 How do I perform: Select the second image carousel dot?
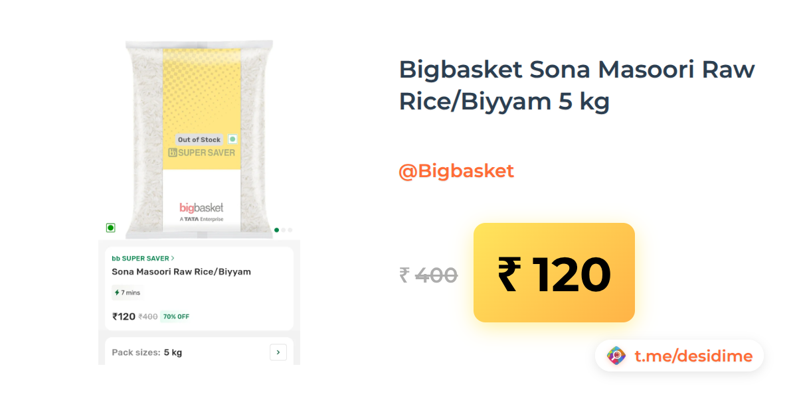coord(284,230)
